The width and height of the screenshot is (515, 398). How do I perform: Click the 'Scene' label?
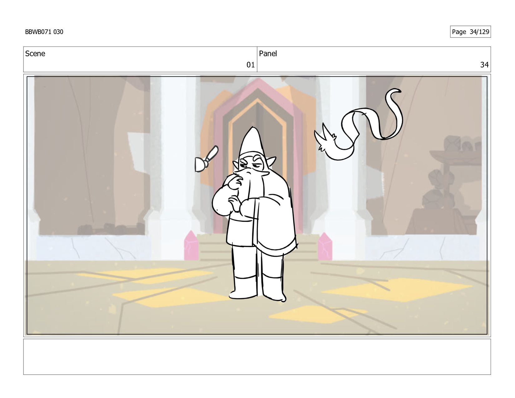(35, 54)
